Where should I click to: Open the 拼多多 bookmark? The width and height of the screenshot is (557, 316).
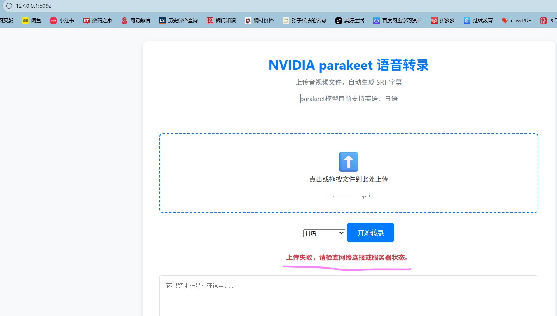pos(443,20)
